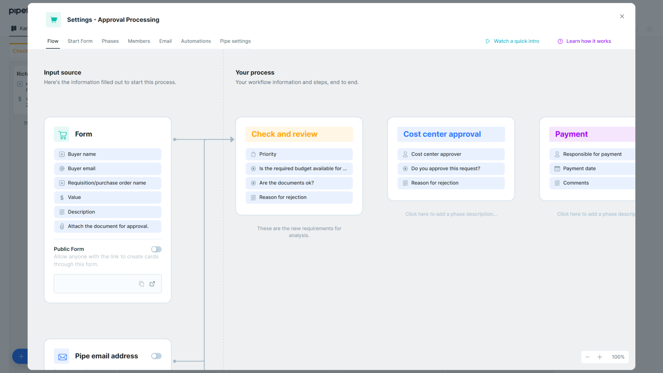Image resolution: width=663 pixels, height=373 pixels.
Task: Click the radio icon on Are the documents ok field
Action: pyautogui.click(x=253, y=183)
